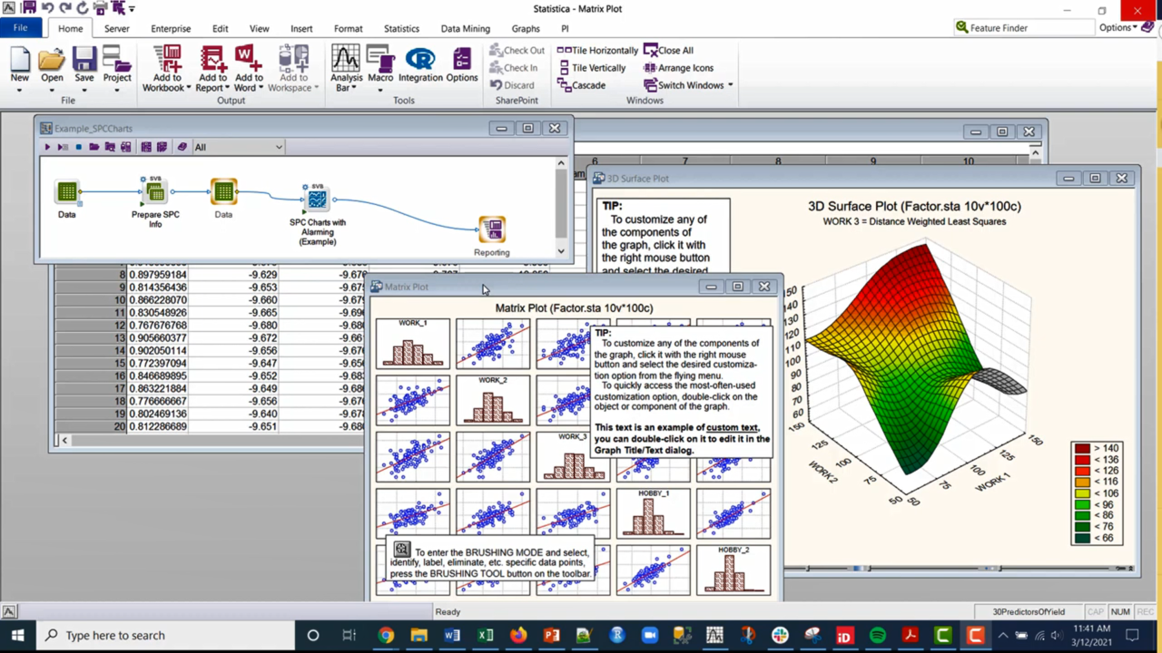The height and width of the screenshot is (653, 1162).
Task: Toggle the NUM indicator in status bar
Action: coord(1120,612)
